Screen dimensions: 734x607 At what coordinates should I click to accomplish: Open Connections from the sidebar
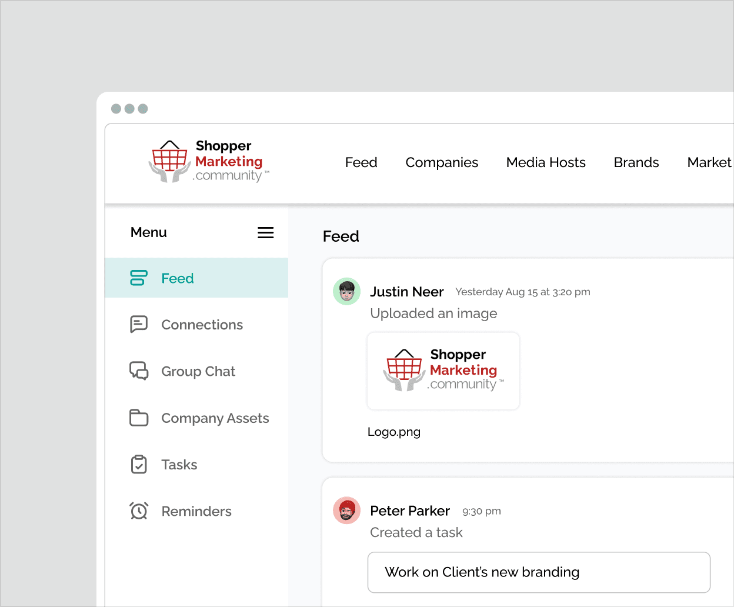[x=202, y=325]
